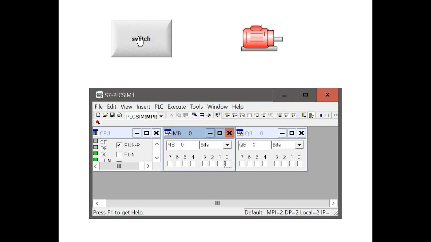Open the Execute menu
The height and width of the screenshot is (242, 431).
point(176,107)
